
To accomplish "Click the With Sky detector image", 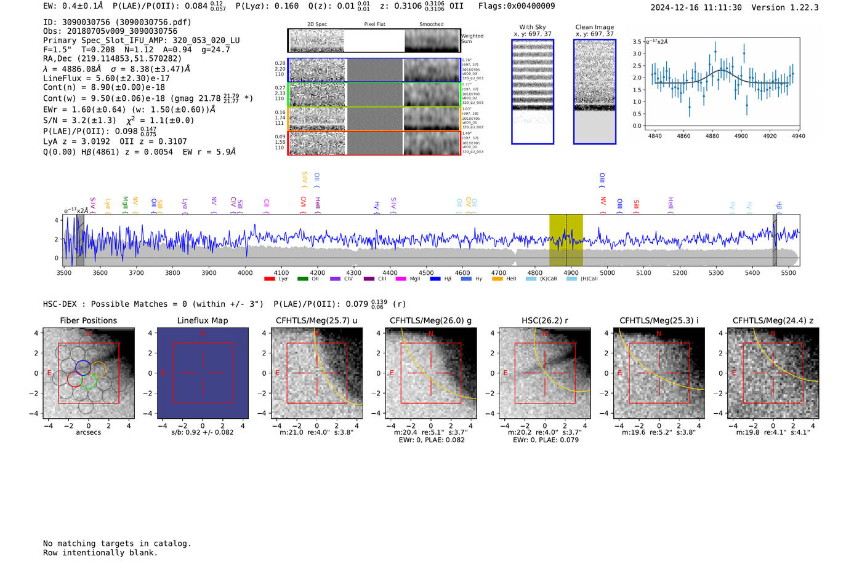I will coord(533,92).
